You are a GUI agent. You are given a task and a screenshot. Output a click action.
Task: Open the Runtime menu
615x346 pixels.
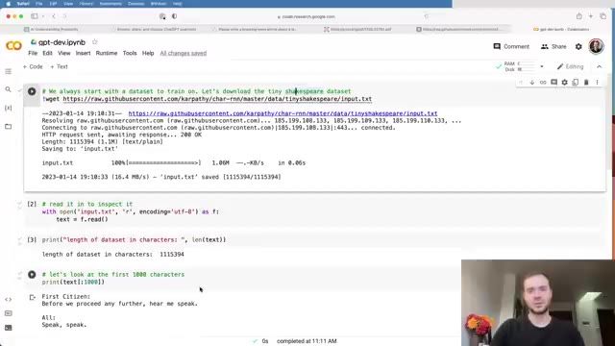(x=107, y=53)
